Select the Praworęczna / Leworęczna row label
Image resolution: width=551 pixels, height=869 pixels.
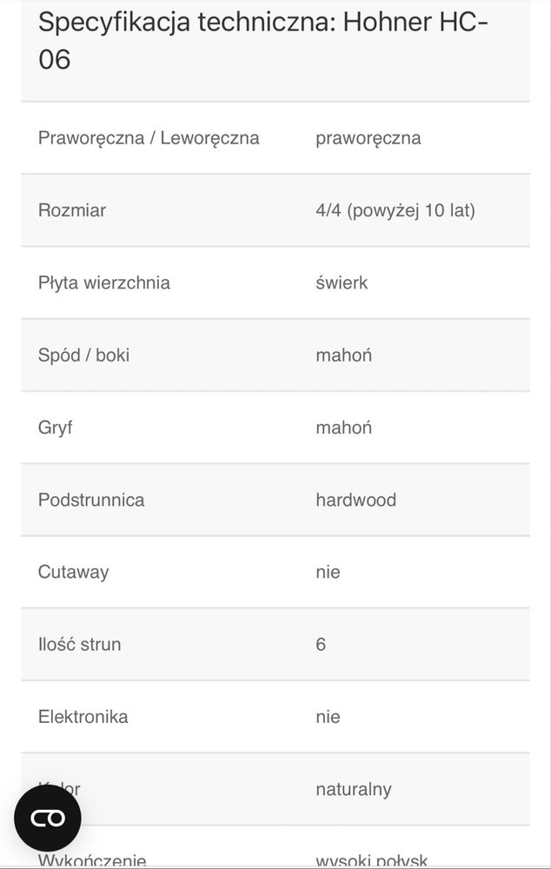pos(149,138)
